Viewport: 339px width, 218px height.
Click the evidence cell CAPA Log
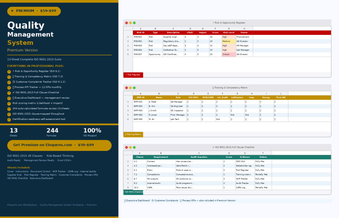(245, 188)
